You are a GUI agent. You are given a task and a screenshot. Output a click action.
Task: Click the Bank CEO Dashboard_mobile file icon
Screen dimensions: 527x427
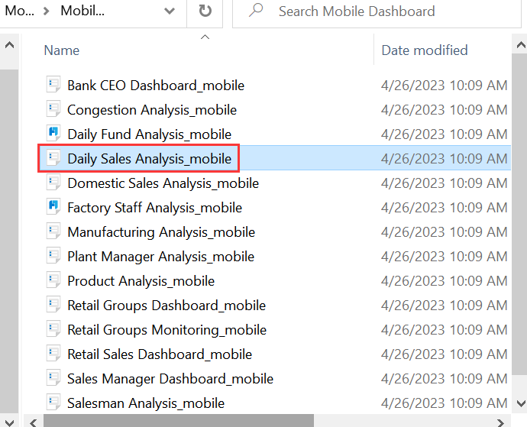(x=53, y=85)
